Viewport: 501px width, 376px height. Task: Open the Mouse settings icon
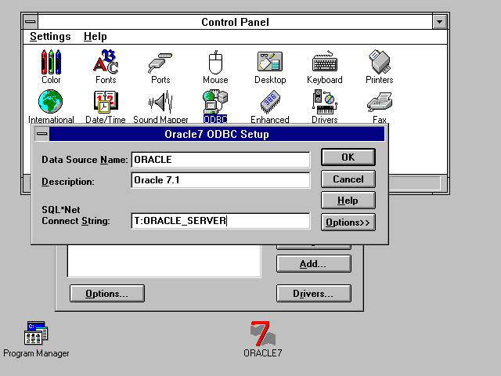click(x=215, y=63)
